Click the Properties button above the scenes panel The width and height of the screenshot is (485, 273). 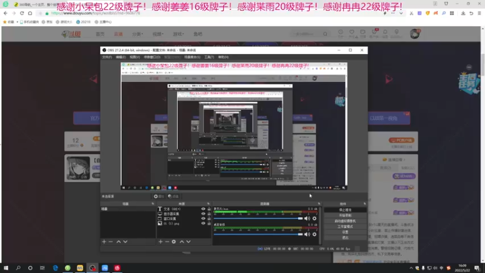coord(159,196)
